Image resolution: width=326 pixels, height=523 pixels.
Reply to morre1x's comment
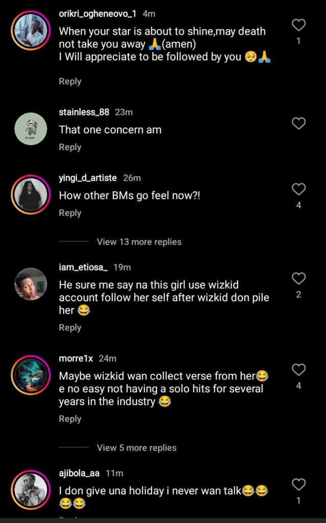click(70, 419)
